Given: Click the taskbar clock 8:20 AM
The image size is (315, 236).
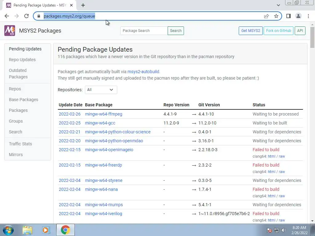Looking at the screenshot, I should pos(299,228).
